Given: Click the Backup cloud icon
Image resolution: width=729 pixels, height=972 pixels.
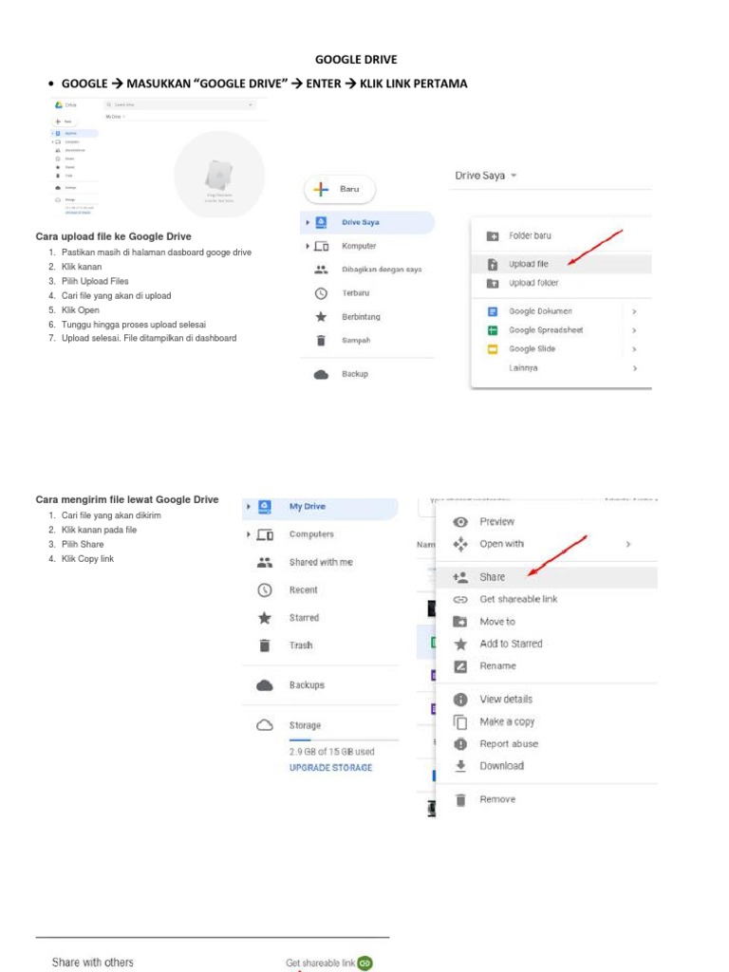Looking at the screenshot, I should (321, 374).
